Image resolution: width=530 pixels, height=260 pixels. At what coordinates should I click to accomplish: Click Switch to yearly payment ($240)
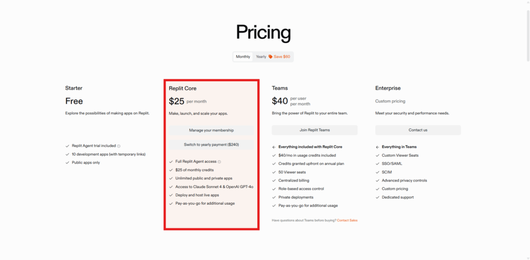[211, 145]
